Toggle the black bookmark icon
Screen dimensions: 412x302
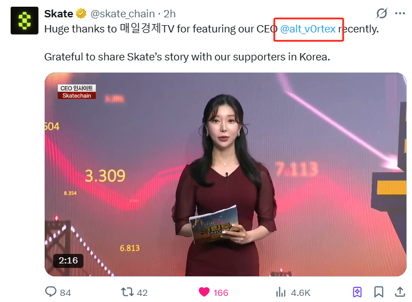[378, 292]
